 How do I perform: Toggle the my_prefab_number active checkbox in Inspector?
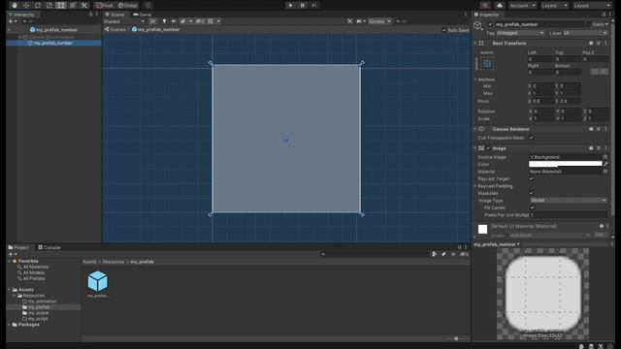click(x=490, y=24)
